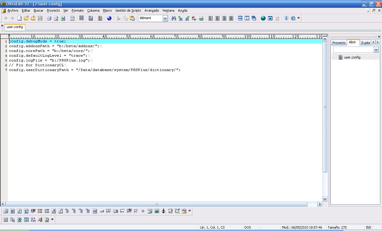Open the Proyecto menu
The image size is (382, 231).
53,10
